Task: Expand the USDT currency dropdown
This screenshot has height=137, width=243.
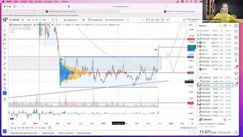Action: [x=192, y=25]
